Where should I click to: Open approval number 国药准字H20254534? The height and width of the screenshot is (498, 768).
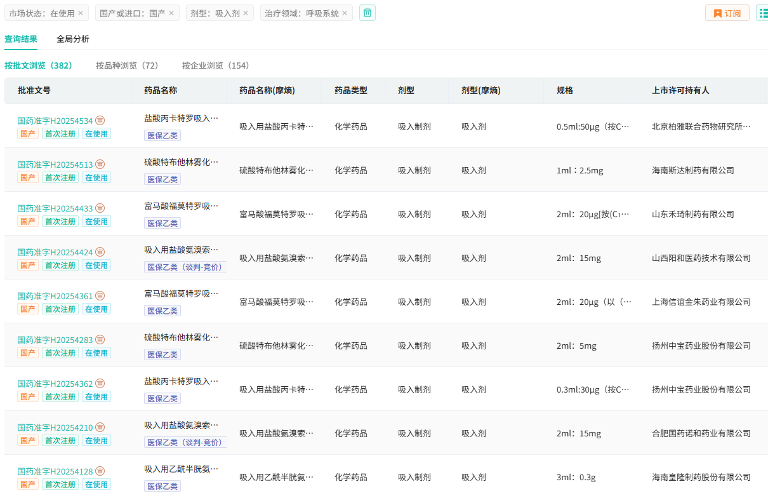(x=55, y=121)
